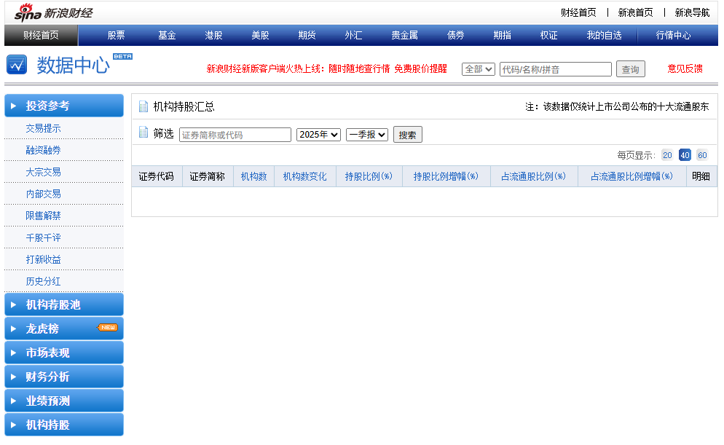Click the 证券代码 column header
The width and height of the screenshot is (724, 445).
(156, 176)
